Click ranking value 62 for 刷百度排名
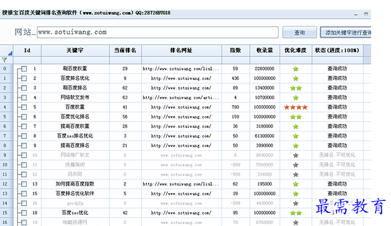Screen dimensions: 391x226 pos(125,88)
